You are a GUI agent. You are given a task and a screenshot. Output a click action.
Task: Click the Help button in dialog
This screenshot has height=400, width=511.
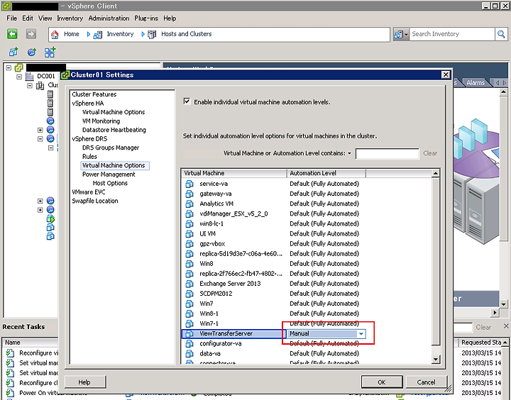(x=84, y=382)
